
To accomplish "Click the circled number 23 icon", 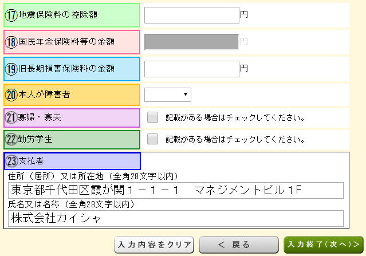I will click(x=11, y=161).
